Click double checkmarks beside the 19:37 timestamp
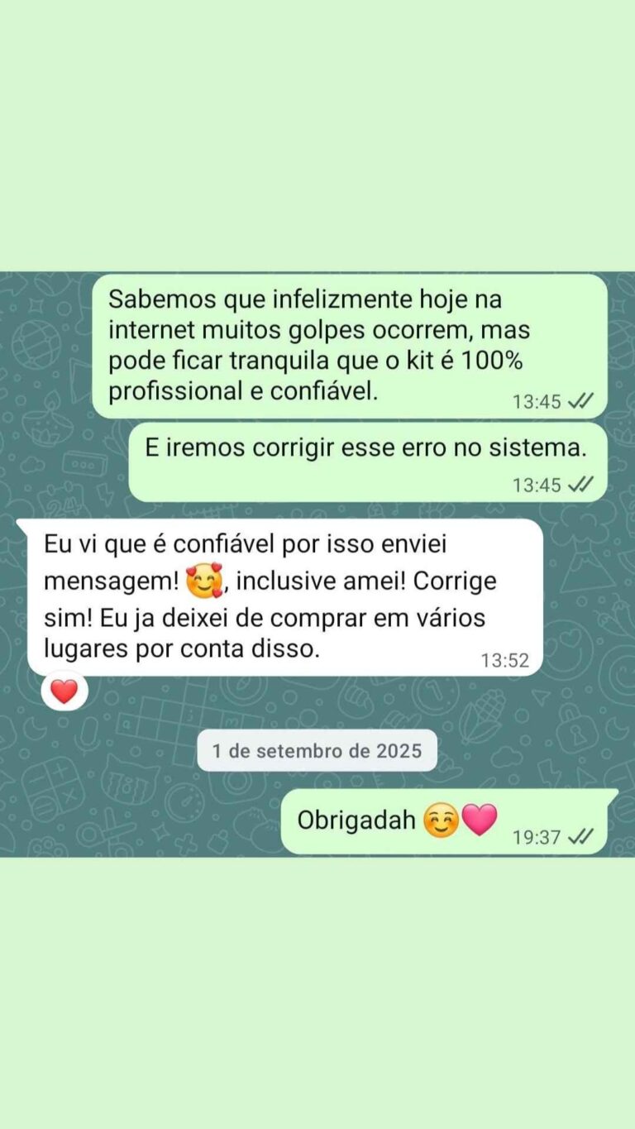Screen dimensions: 635x1129 coord(582,837)
